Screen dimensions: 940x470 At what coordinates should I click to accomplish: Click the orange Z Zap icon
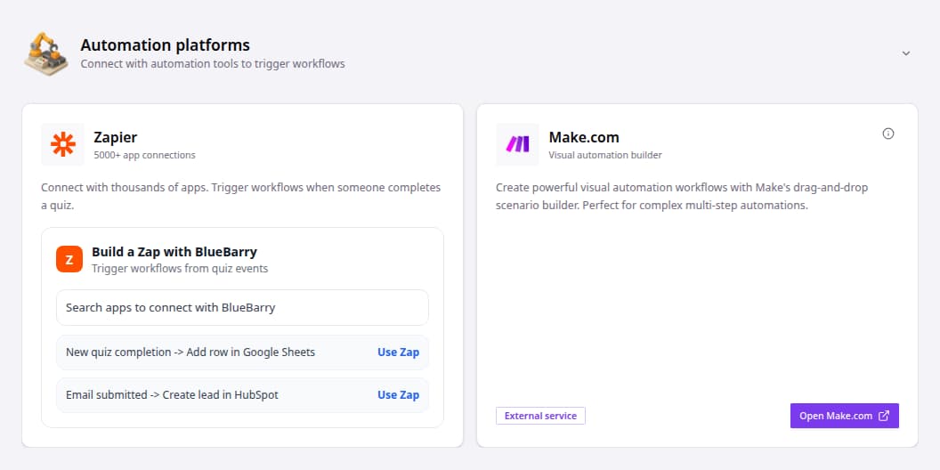point(69,259)
